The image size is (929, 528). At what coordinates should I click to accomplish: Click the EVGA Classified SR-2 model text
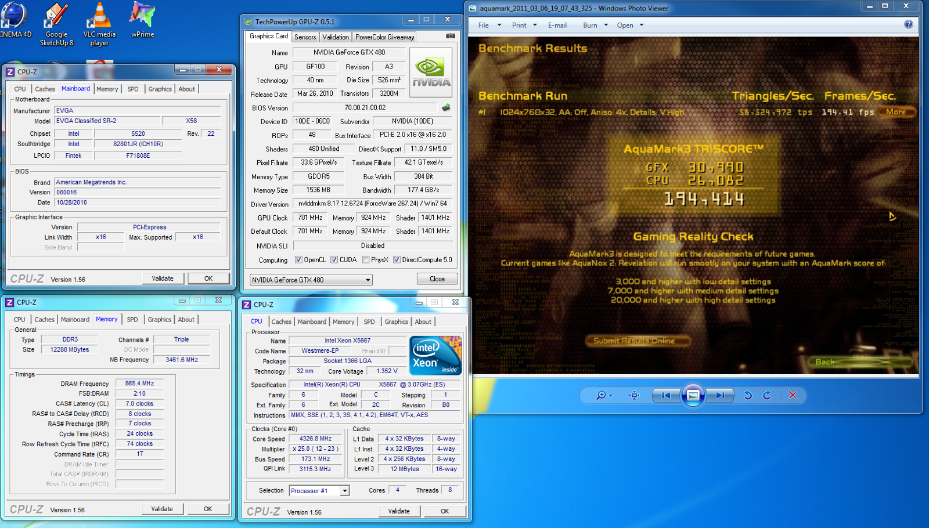pyautogui.click(x=86, y=121)
